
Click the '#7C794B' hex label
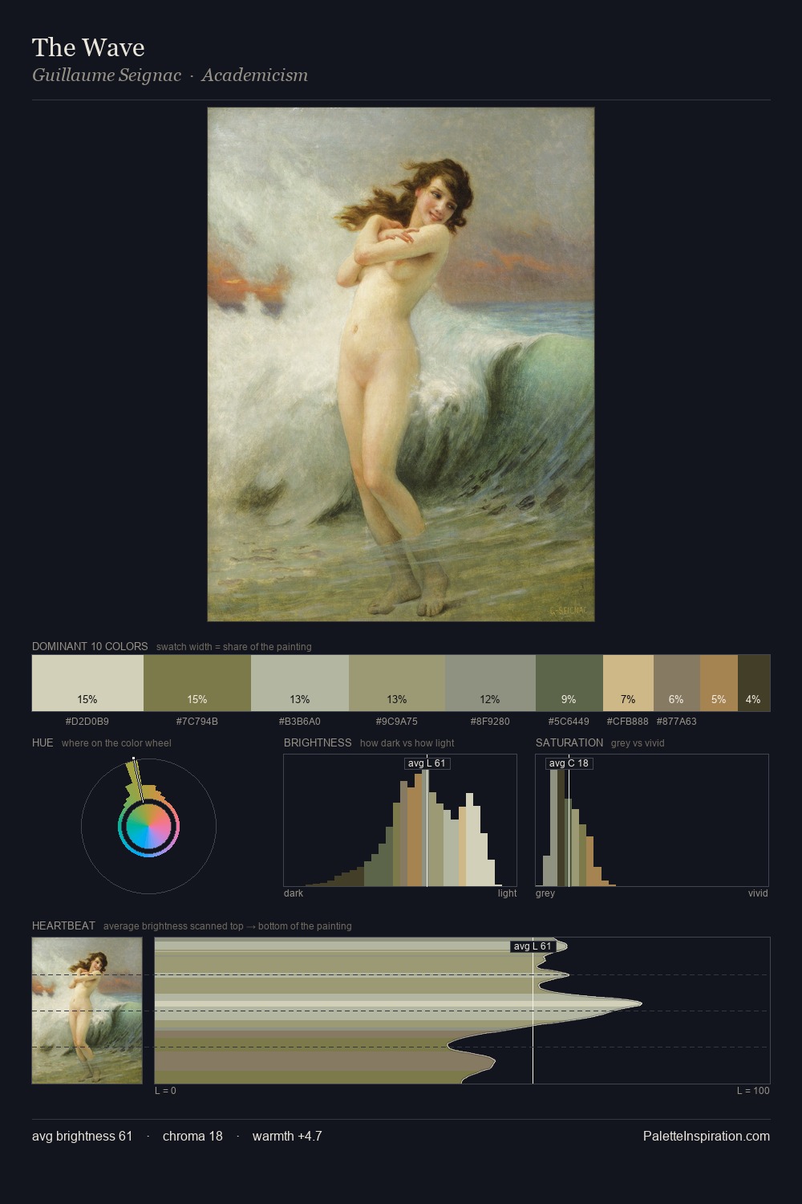tap(197, 722)
